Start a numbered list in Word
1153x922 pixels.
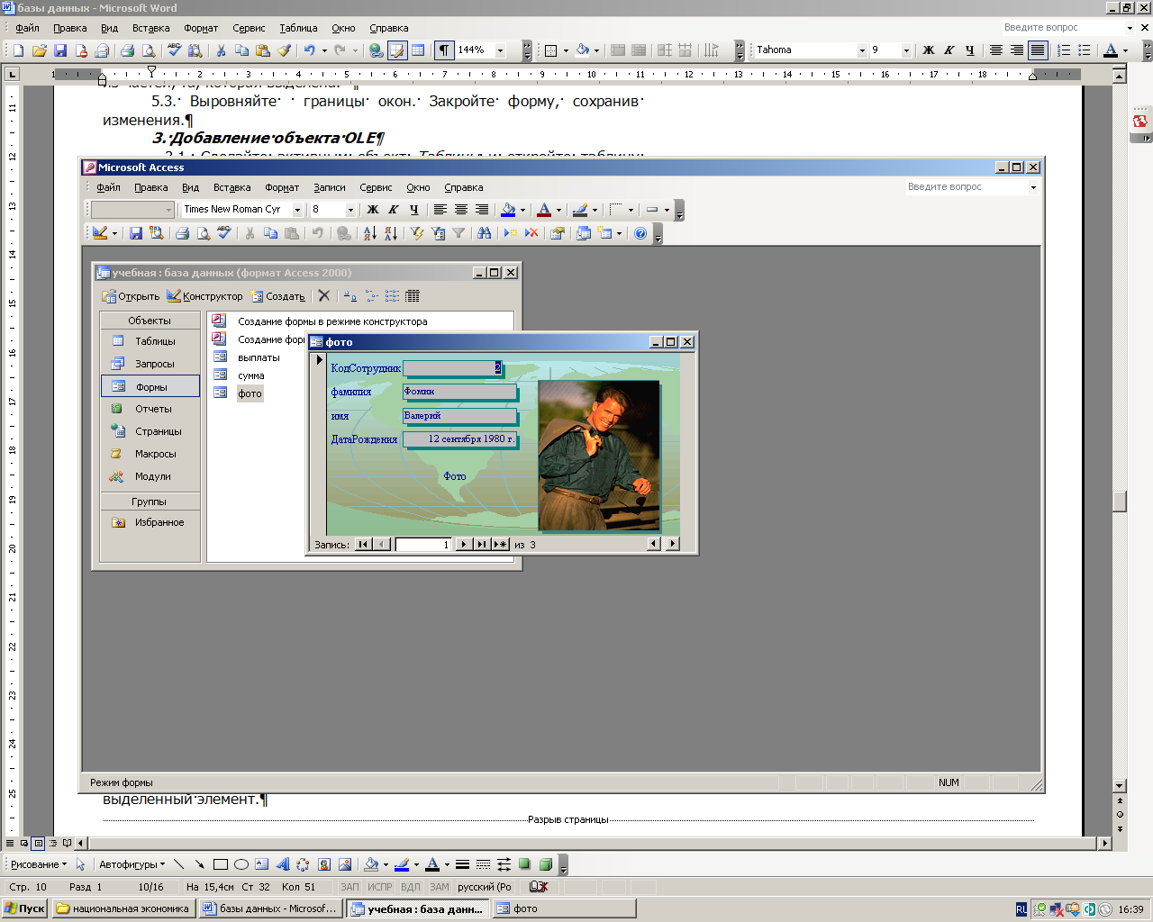point(1064,50)
